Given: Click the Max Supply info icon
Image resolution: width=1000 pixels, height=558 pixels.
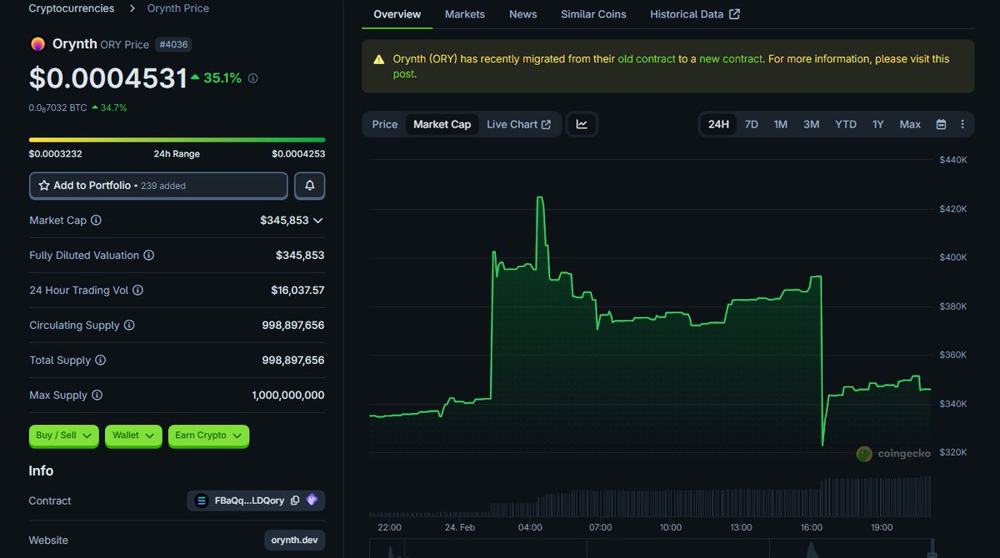Looking at the screenshot, I should click(97, 396).
